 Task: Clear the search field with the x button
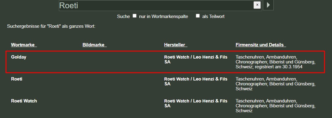click(x=257, y=5)
